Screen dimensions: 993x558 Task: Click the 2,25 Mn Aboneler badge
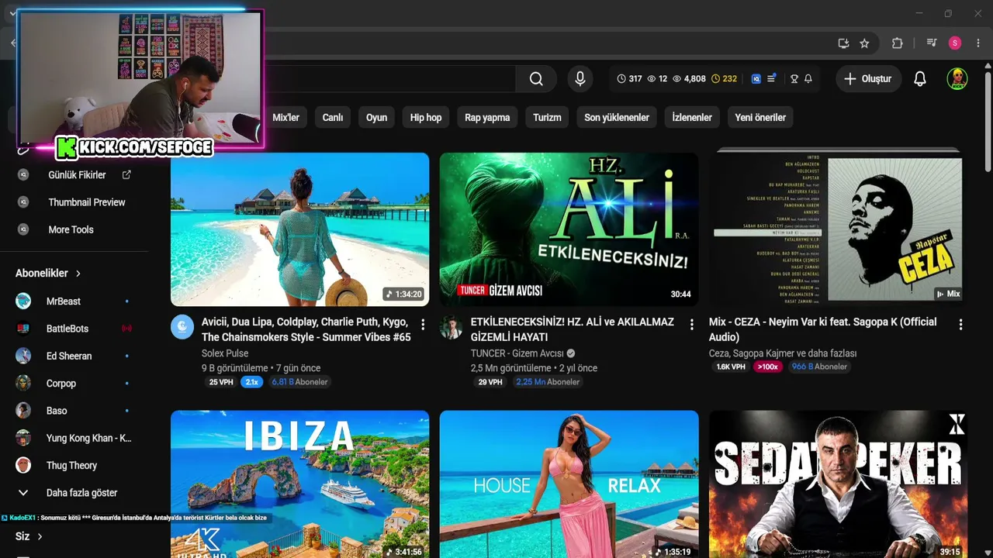click(x=548, y=382)
